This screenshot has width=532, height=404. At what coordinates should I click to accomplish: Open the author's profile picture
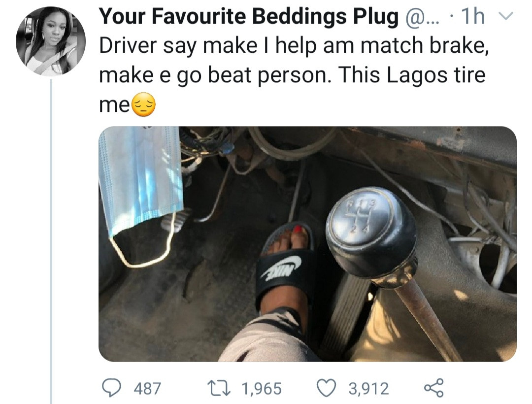[x=51, y=41]
